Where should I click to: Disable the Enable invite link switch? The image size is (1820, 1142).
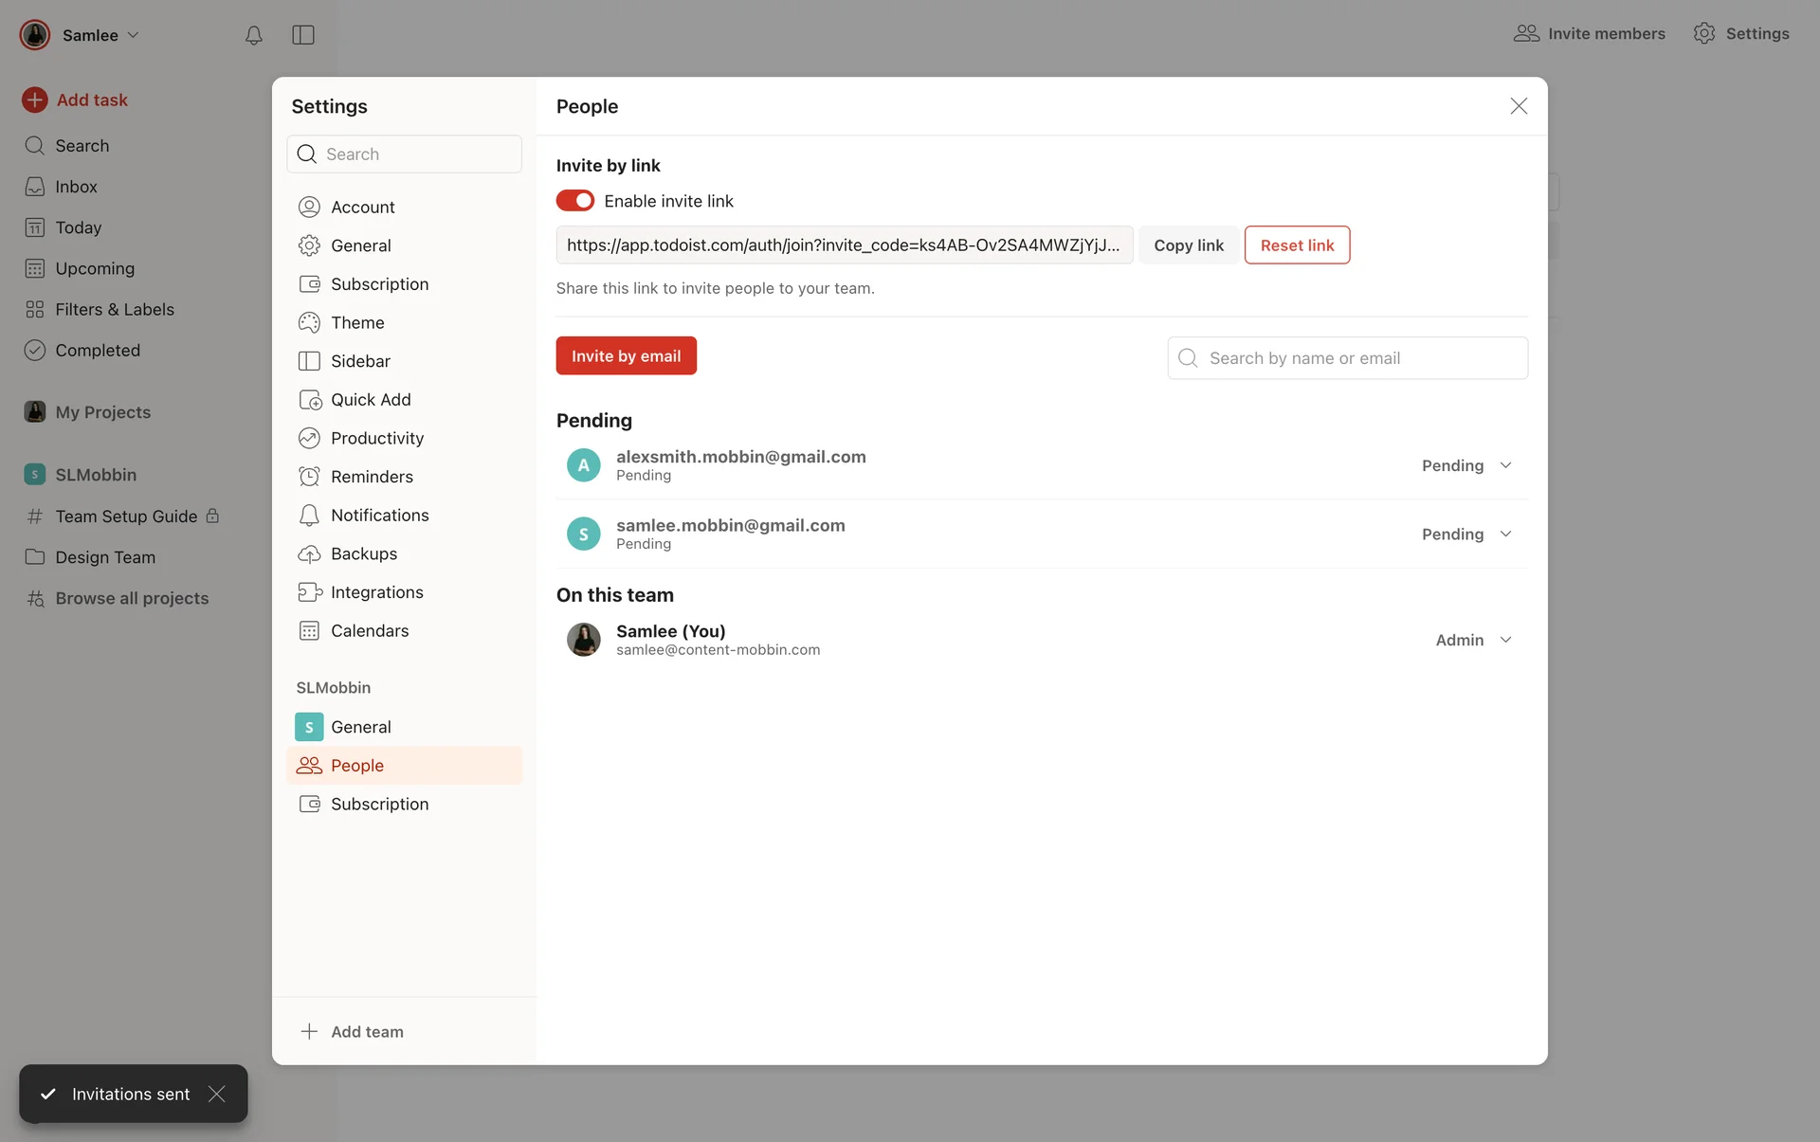click(x=575, y=201)
